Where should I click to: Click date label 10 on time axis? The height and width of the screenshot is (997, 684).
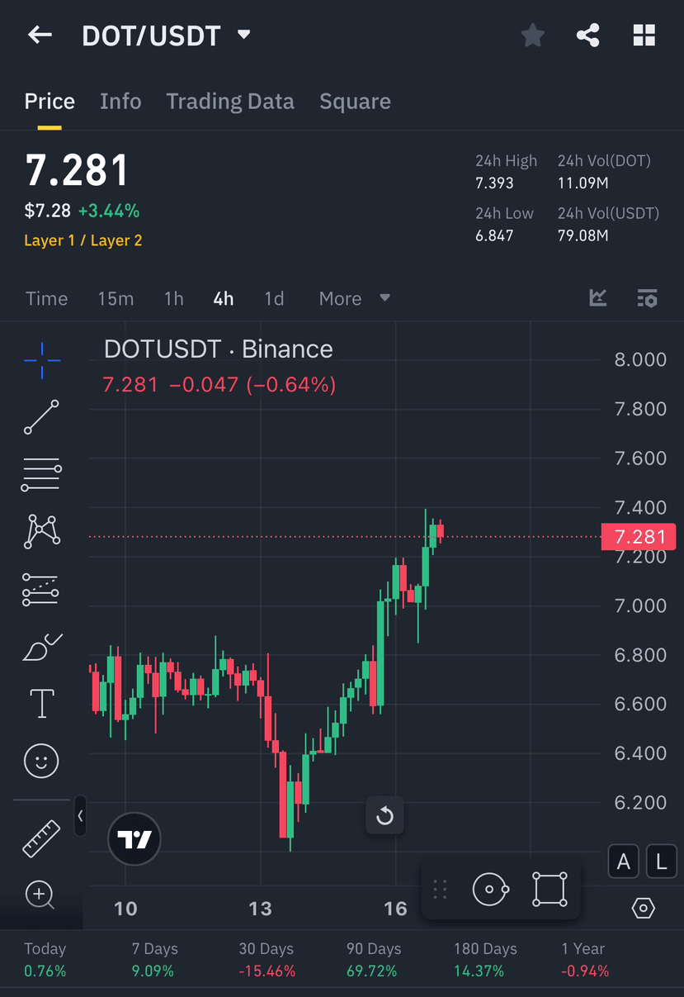coord(125,909)
